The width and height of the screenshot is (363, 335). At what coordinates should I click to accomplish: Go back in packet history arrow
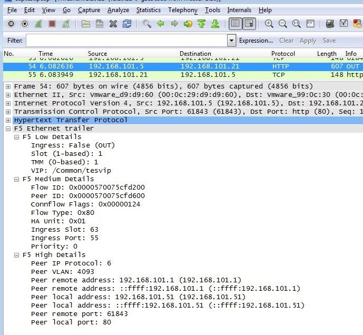[x=161, y=24]
